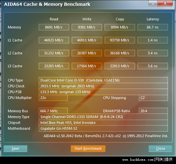
Task: Click L3 Cache read 23285 MB/s
Action: (54, 66)
